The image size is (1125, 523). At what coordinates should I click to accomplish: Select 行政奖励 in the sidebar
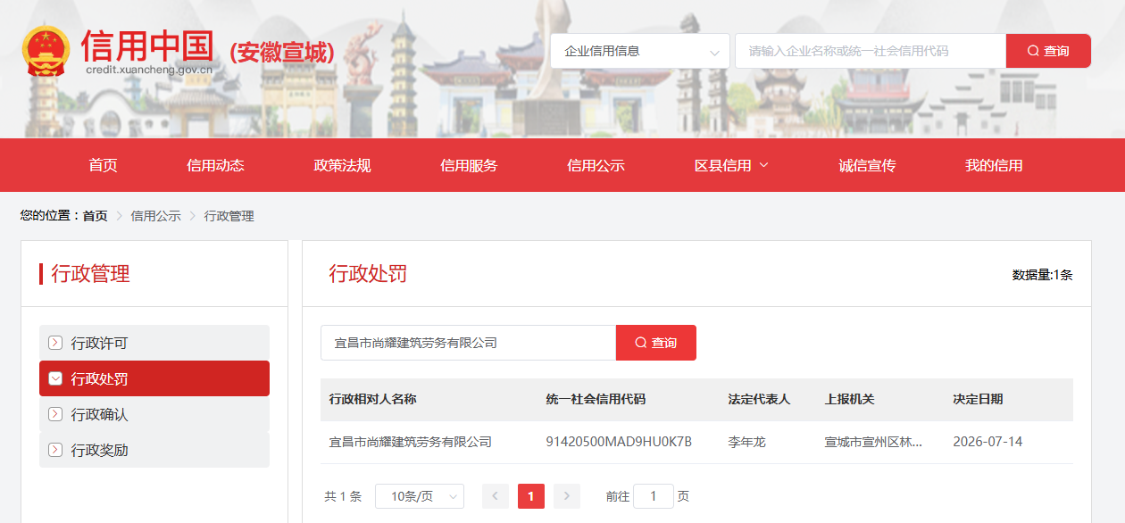point(154,450)
